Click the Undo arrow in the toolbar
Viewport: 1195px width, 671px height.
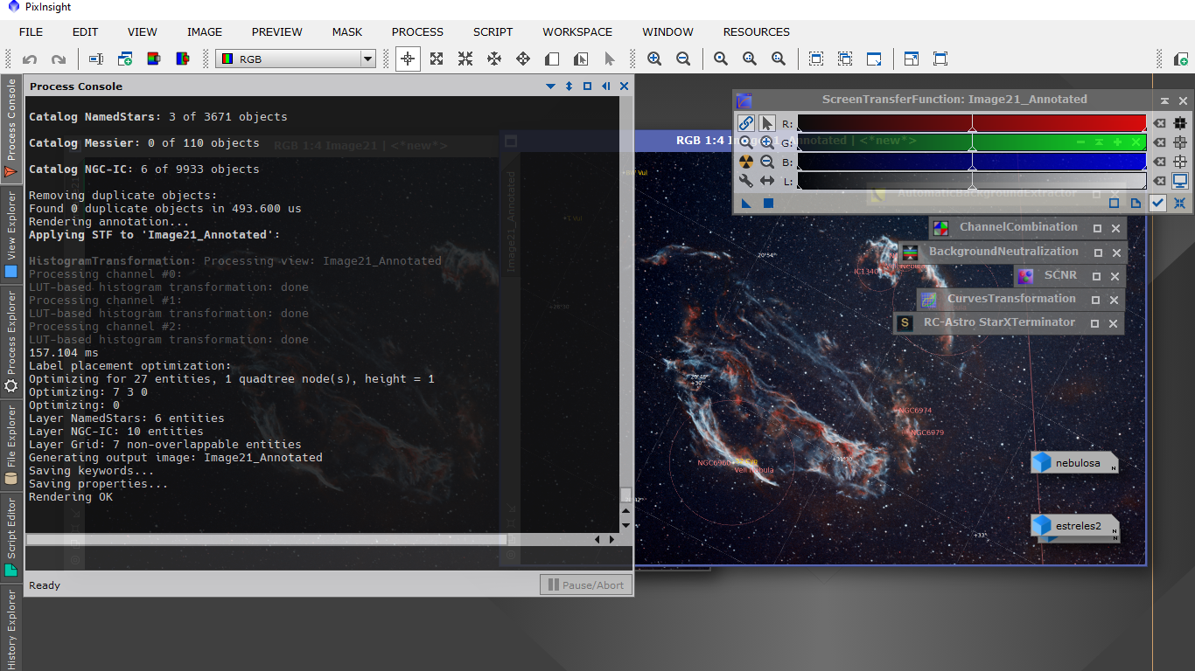tap(30, 59)
